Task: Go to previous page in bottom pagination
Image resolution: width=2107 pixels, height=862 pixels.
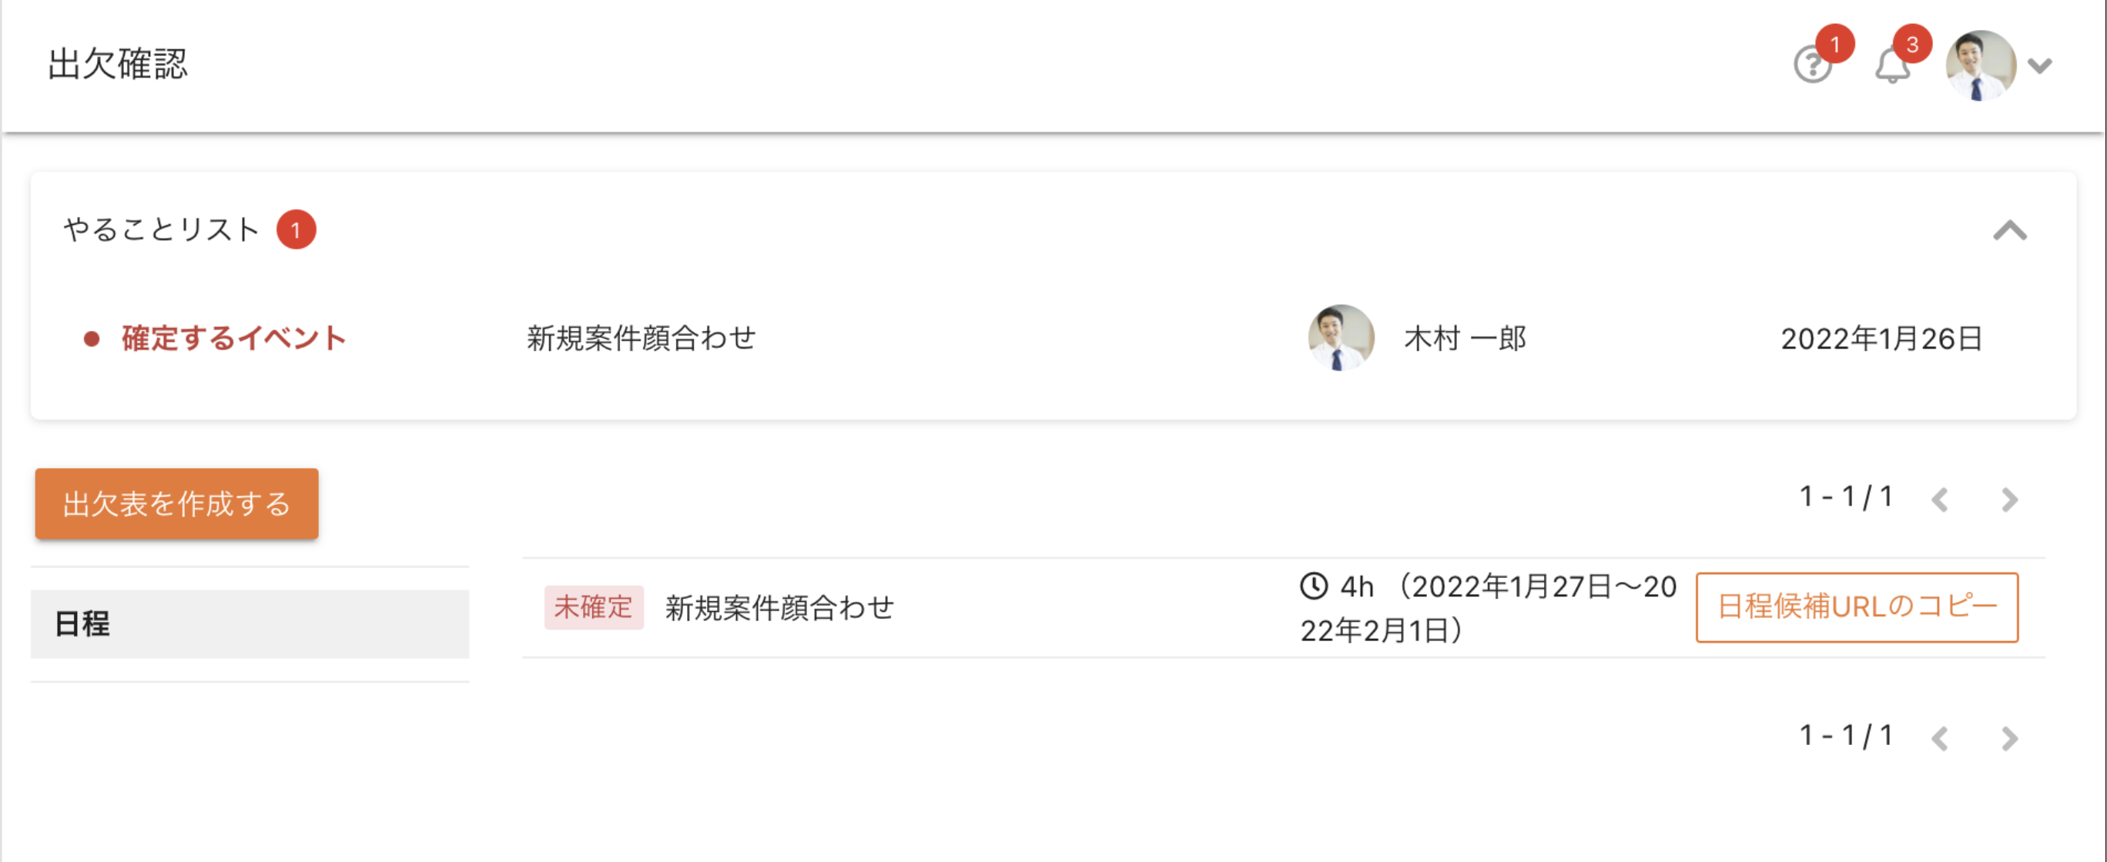Action: point(1939,739)
